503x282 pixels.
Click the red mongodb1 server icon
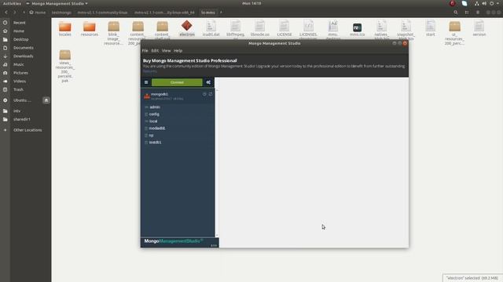[x=147, y=96]
